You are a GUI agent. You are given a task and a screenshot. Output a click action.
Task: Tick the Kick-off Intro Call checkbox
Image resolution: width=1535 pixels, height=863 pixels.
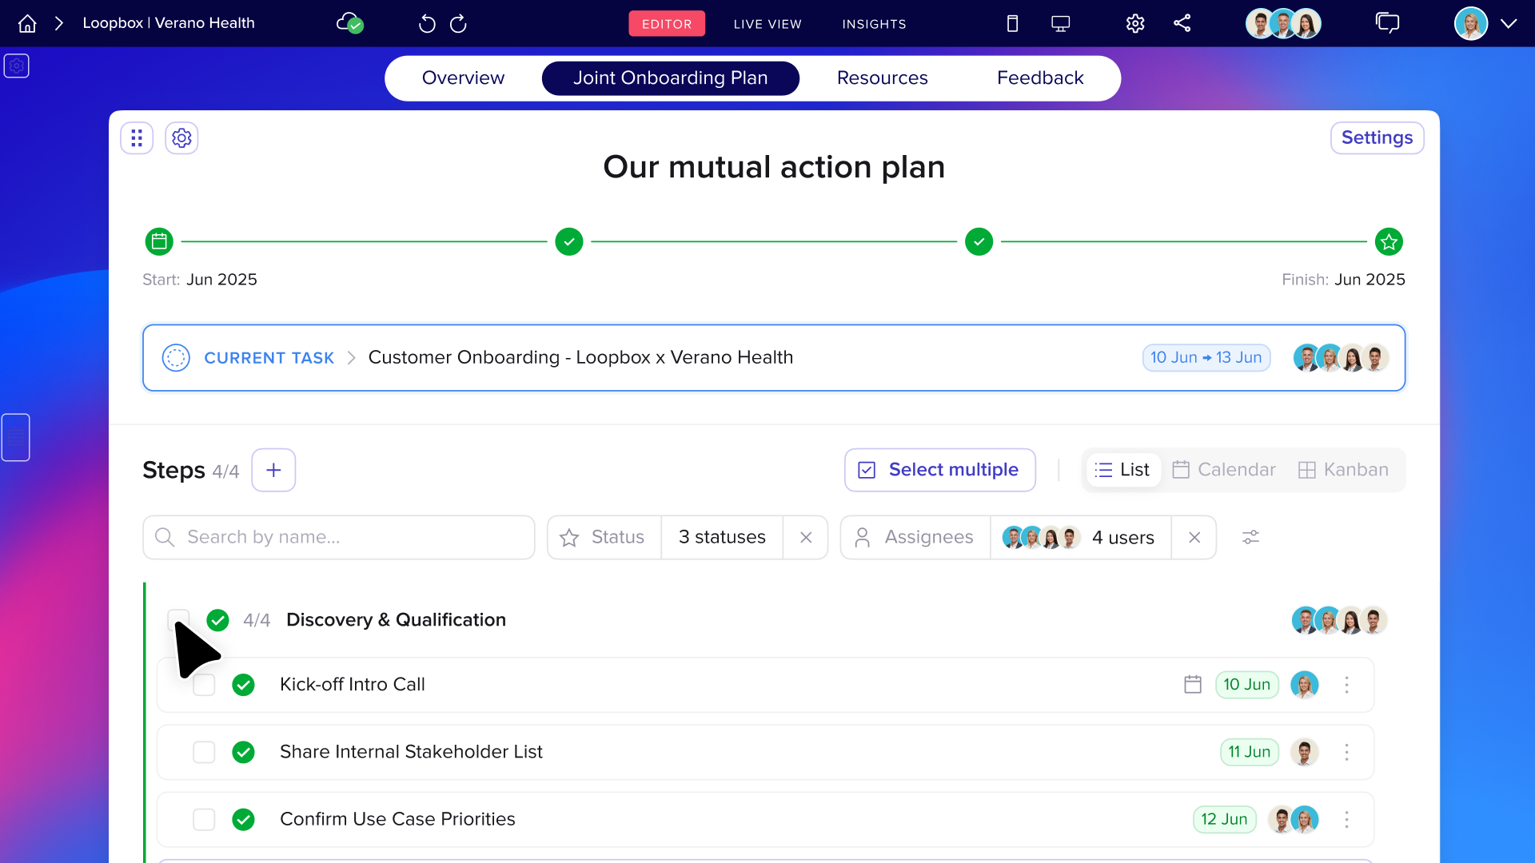(x=204, y=685)
